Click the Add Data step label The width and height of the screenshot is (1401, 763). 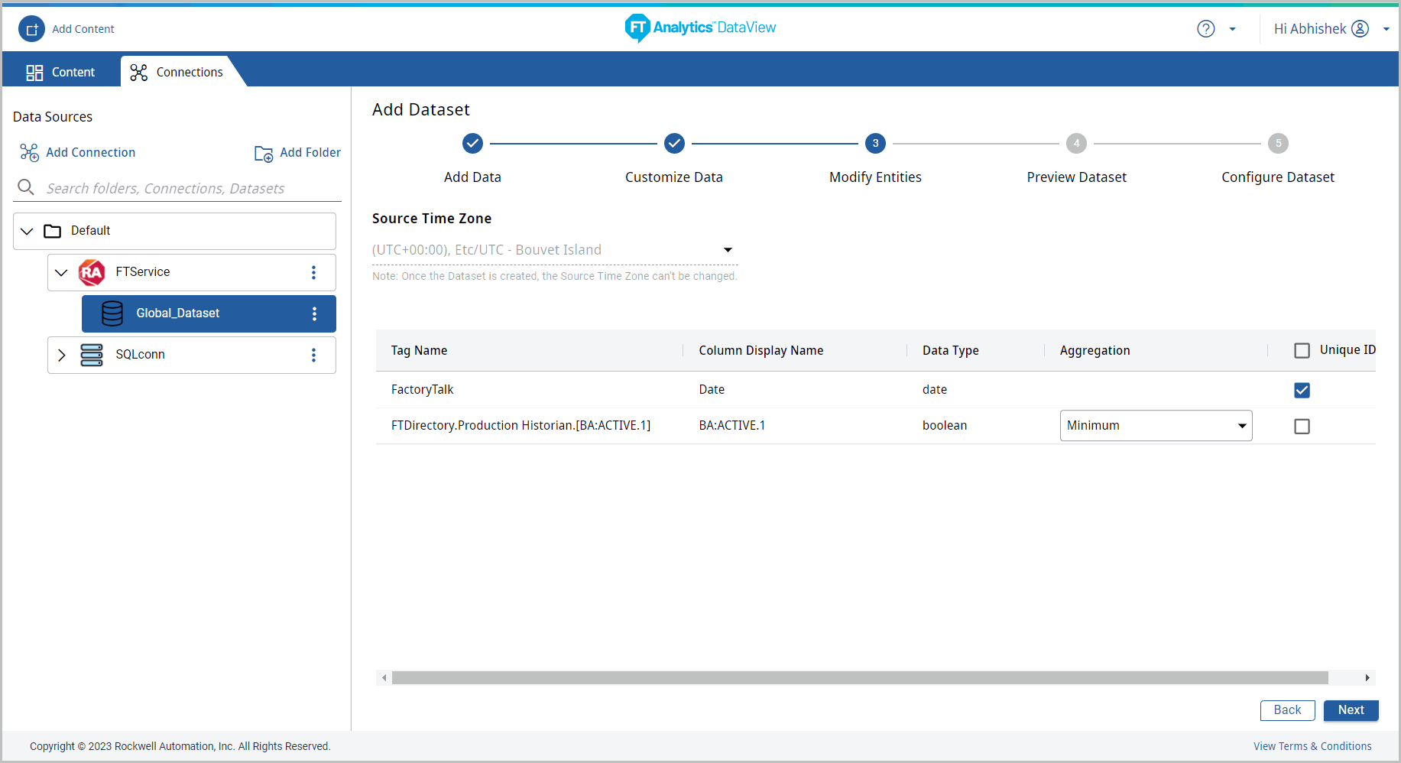pos(472,177)
